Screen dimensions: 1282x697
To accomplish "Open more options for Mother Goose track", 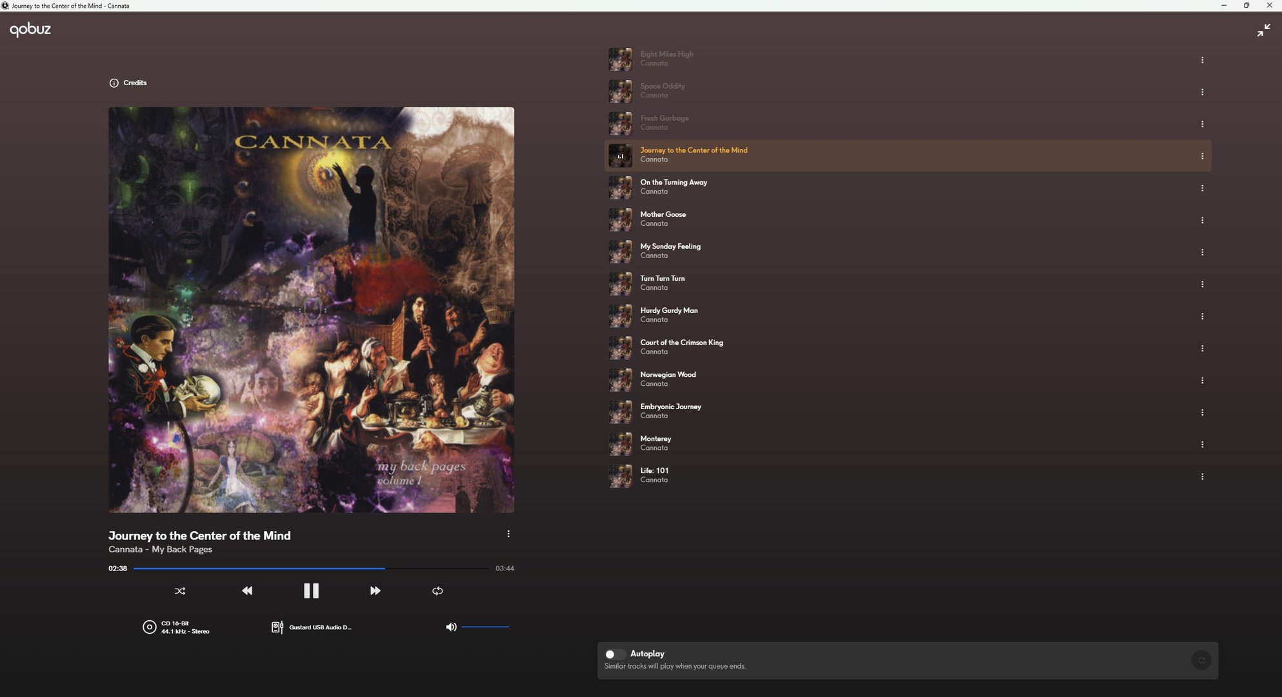I will [x=1202, y=220].
